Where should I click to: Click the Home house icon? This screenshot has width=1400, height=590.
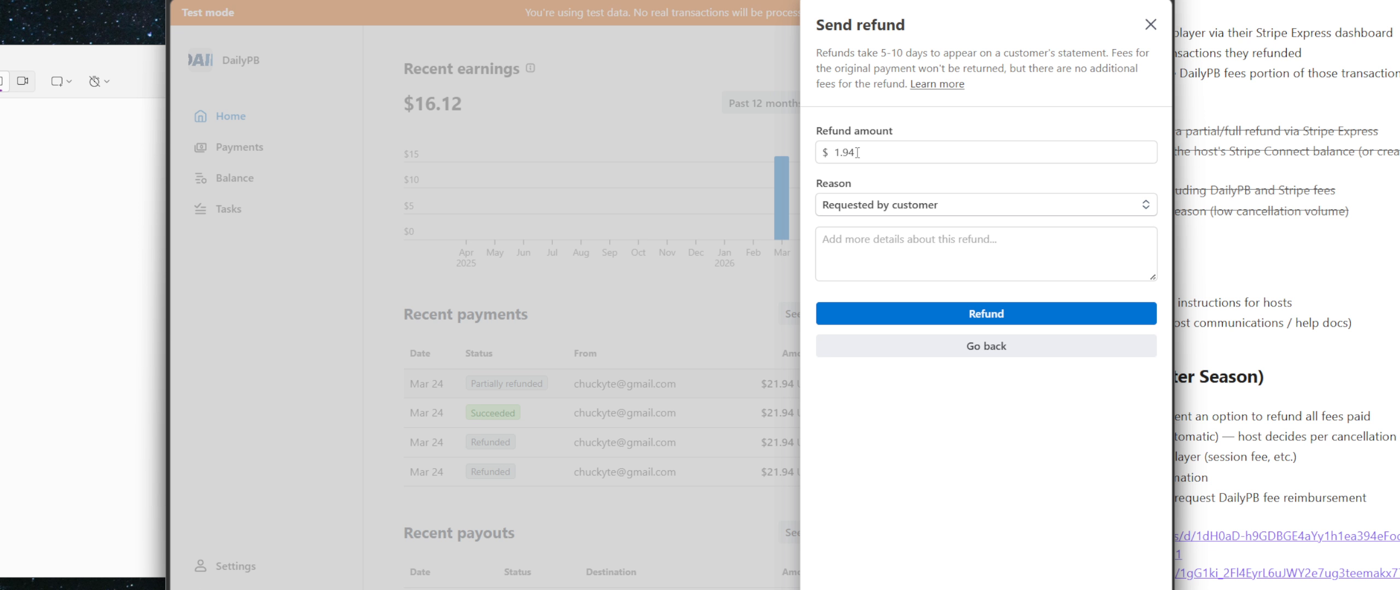coord(201,116)
